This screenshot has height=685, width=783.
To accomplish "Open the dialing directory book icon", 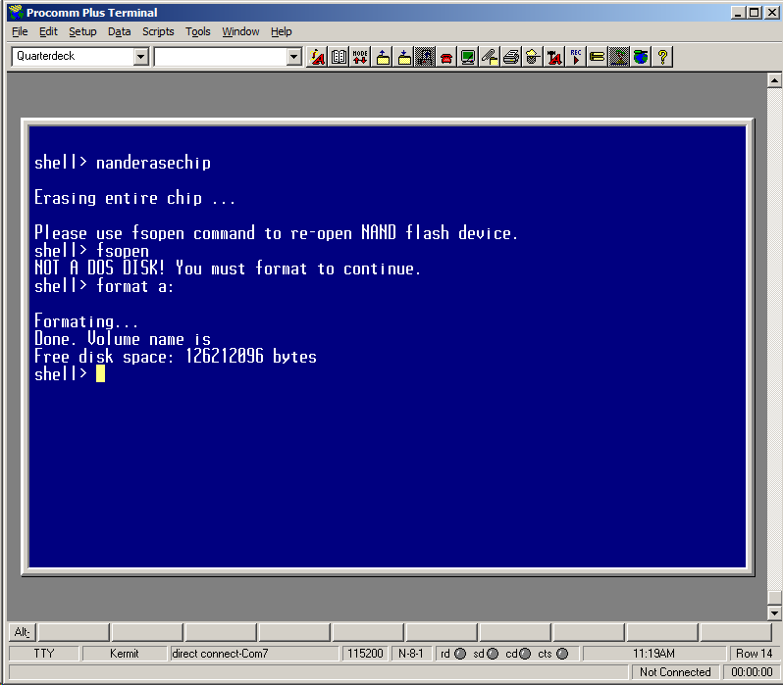I will tap(339, 57).
